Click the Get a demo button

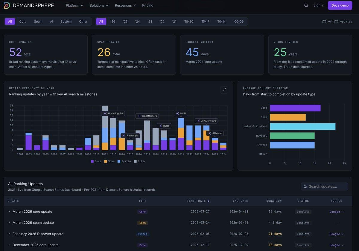340,5
